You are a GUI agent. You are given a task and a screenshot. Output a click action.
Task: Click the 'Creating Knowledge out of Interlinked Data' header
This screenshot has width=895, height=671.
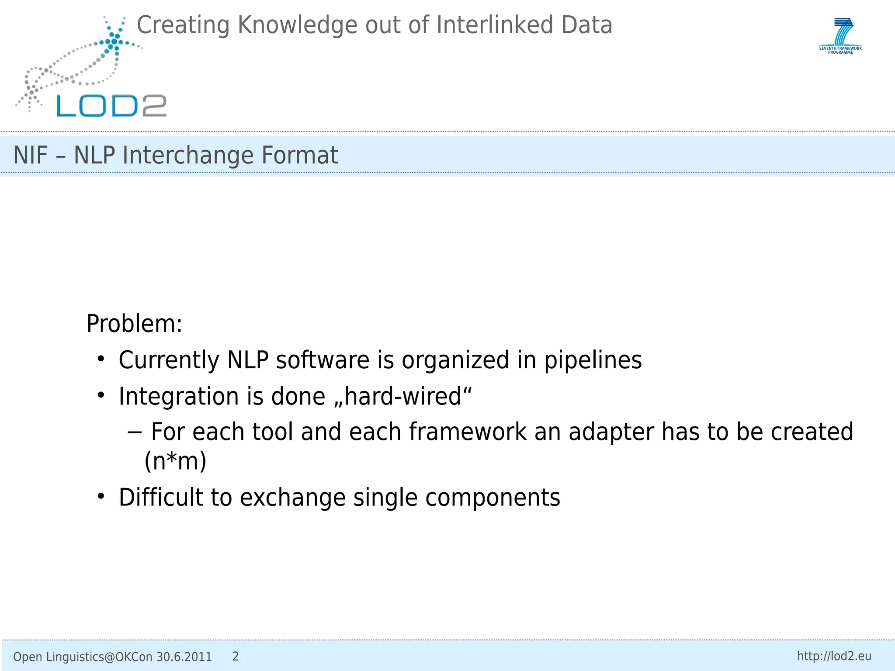point(375,25)
